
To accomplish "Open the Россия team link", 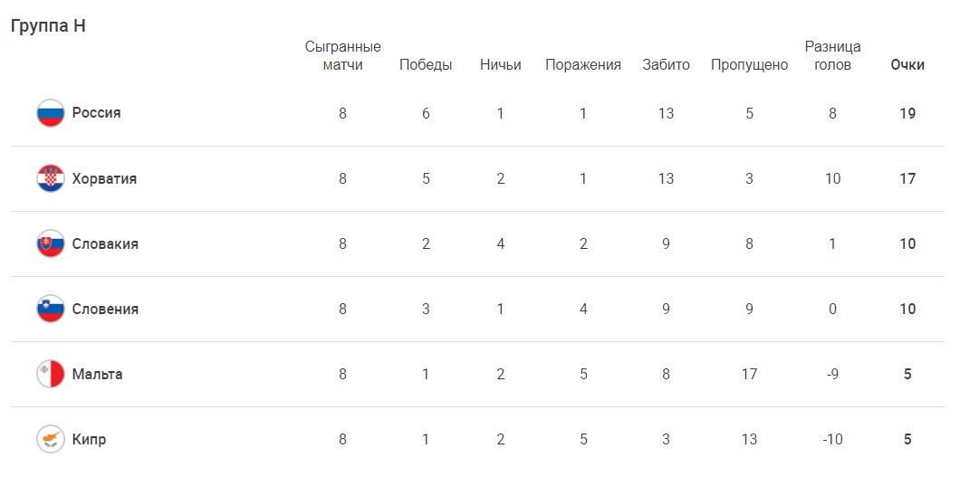I will (96, 113).
